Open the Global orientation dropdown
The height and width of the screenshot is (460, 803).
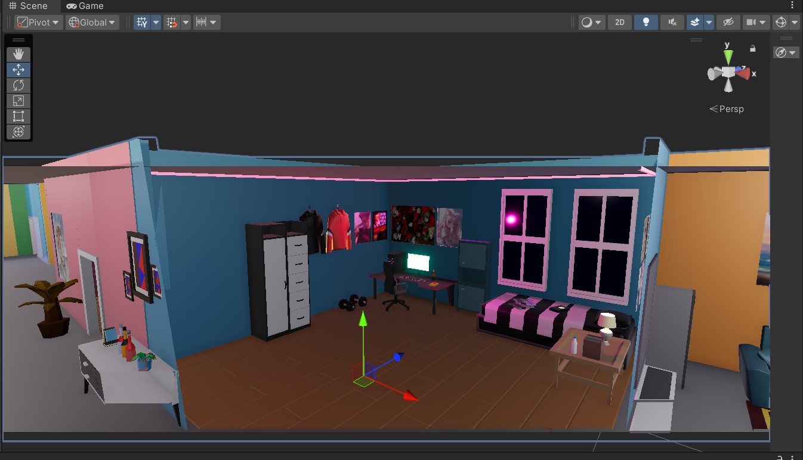[92, 22]
